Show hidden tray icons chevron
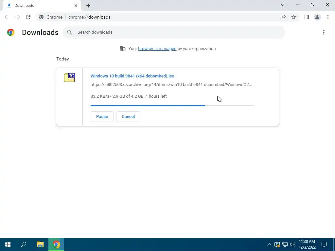 point(269,244)
